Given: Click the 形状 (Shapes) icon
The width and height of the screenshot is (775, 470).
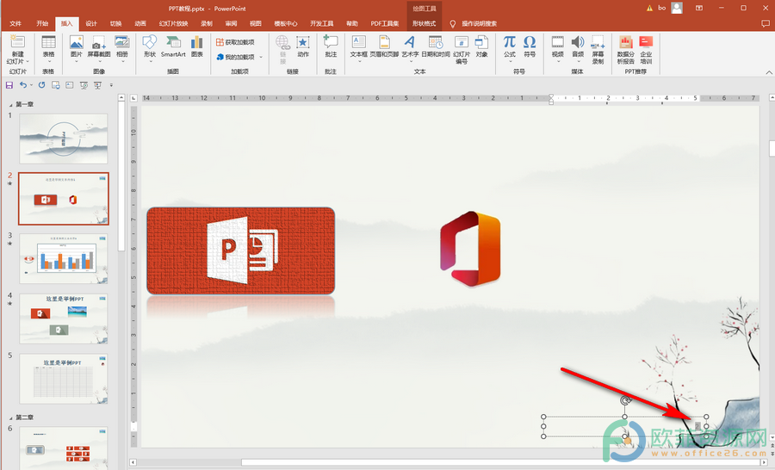Looking at the screenshot, I should 150,42.
